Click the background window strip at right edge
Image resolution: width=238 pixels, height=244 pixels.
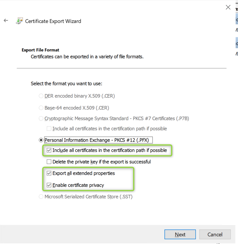click(x=236, y=29)
